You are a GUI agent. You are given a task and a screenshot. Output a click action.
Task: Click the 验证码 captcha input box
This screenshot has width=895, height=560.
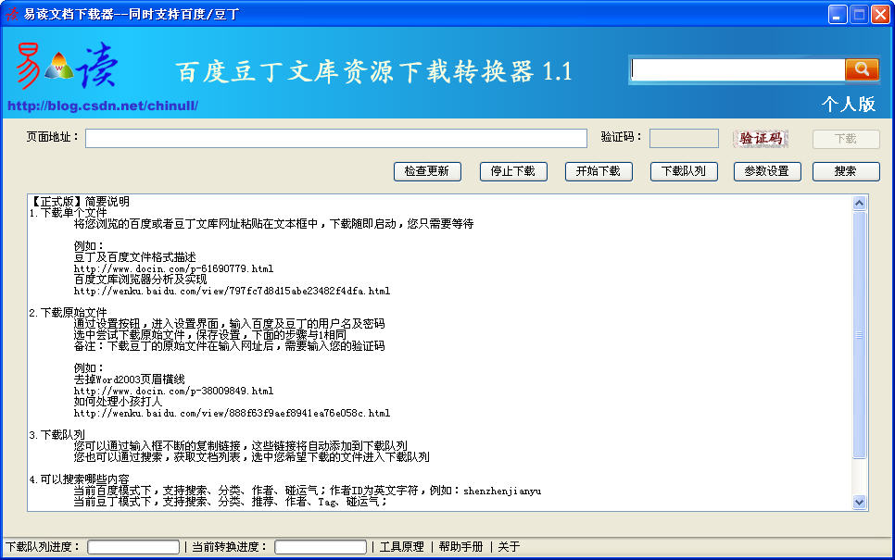tap(684, 138)
